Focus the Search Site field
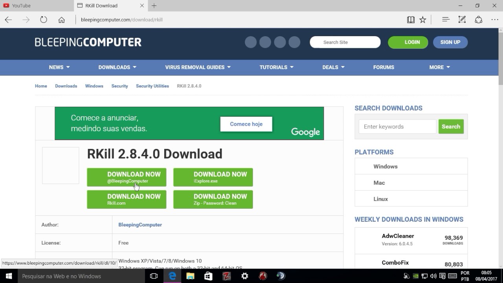 [x=345, y=42]
